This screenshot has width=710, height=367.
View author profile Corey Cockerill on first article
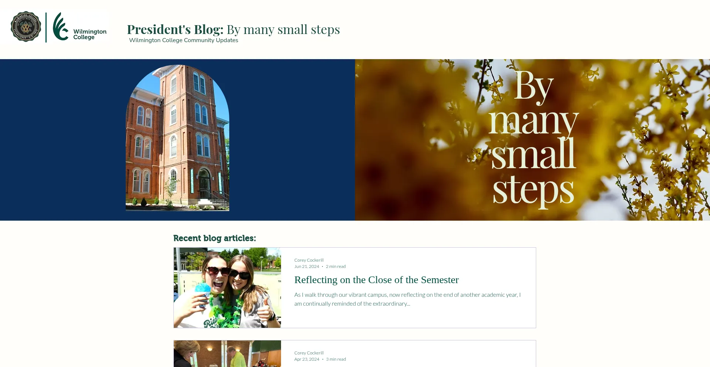(309, 260)
